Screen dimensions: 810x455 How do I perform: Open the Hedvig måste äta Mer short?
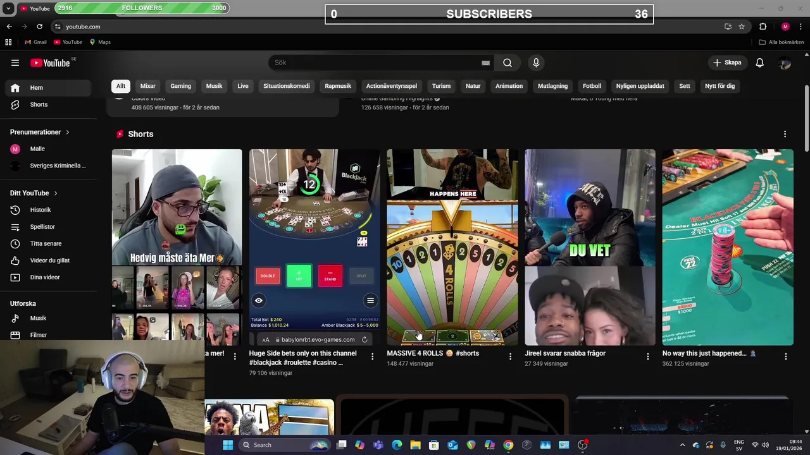click(177, 247)
